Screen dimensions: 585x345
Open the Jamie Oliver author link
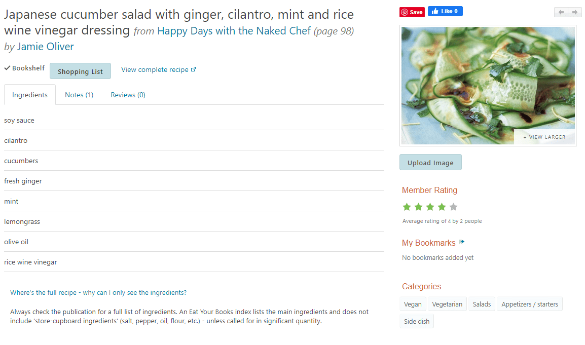[x=45, y=47]
